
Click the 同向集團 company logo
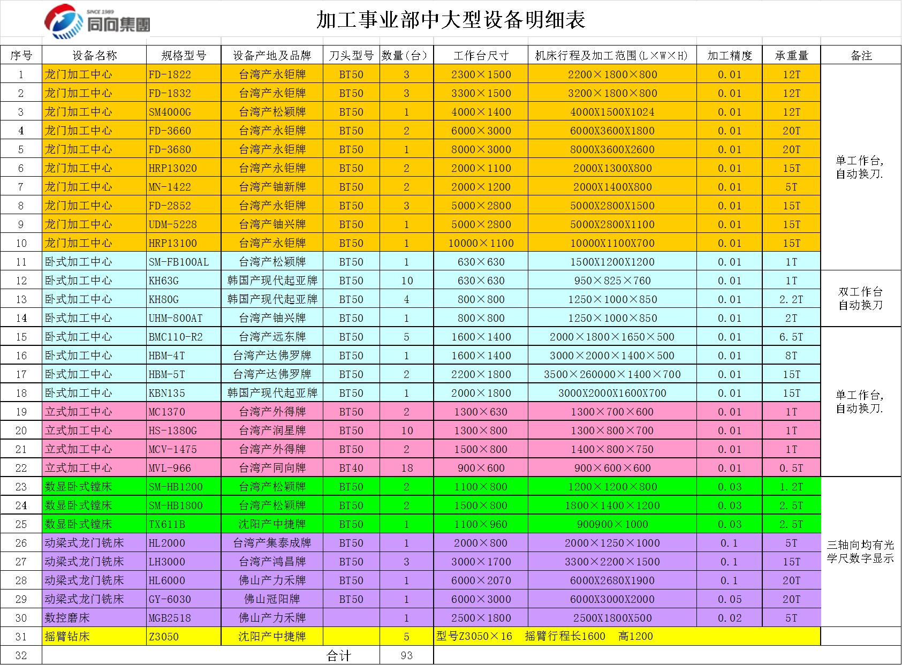click(97, 21)
